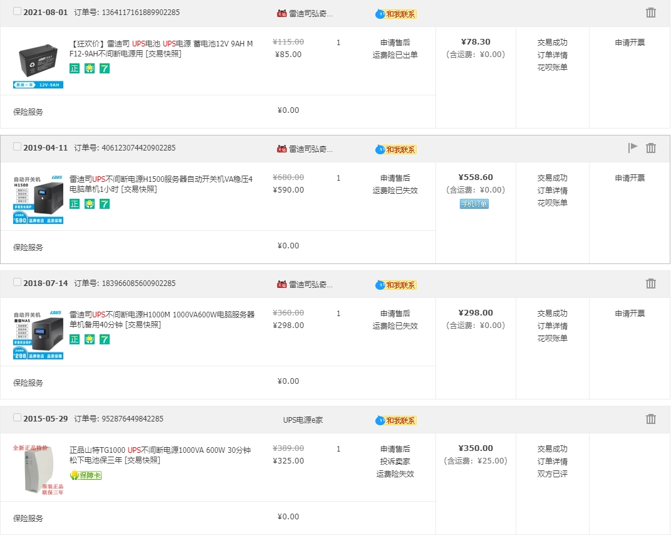Click the Tmall shop icon on 2018-07-14 order

(x=281, y=284)
